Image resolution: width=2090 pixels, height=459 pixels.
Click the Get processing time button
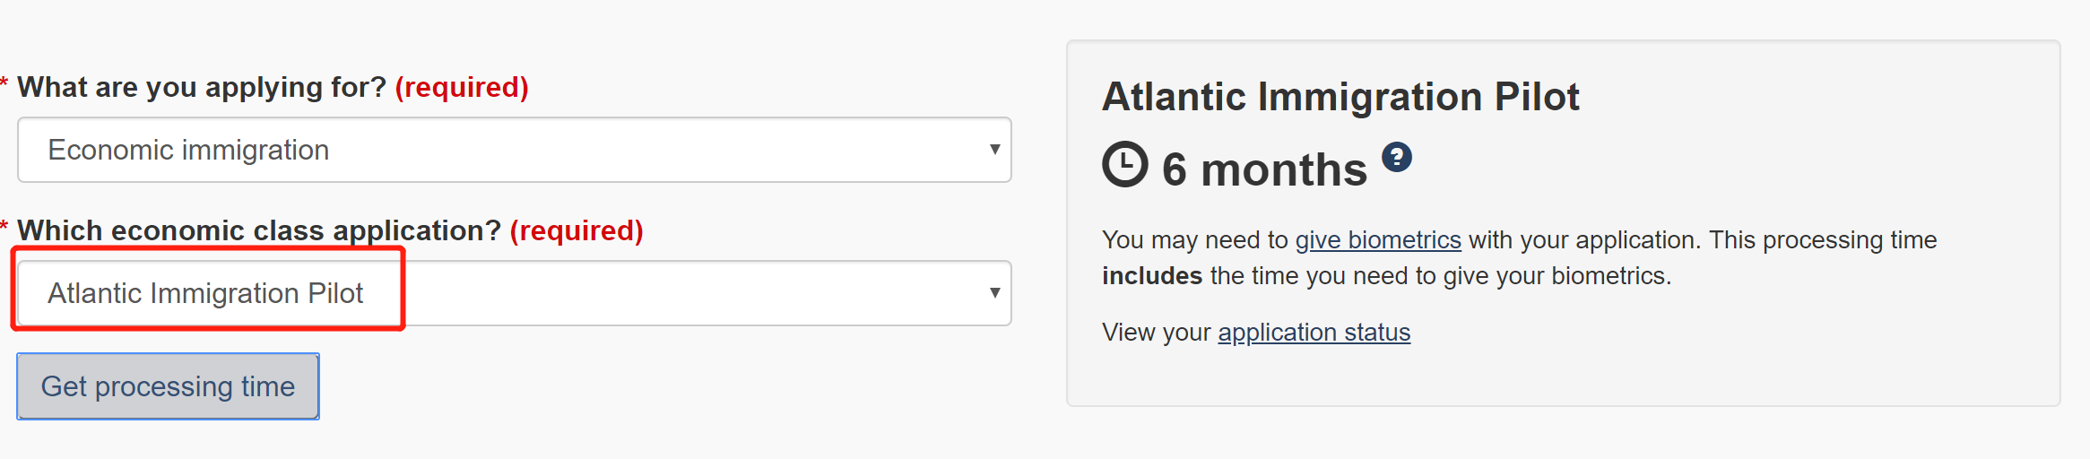pyautogui.click(x=168, y=386)
